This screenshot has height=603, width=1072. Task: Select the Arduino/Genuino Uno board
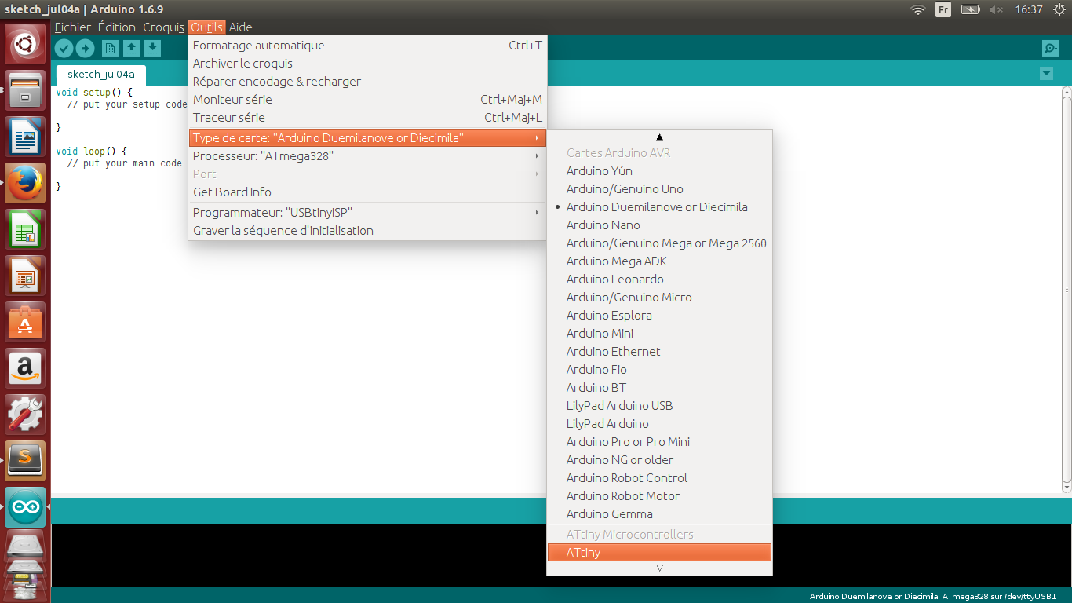click(x=659, y=189)
